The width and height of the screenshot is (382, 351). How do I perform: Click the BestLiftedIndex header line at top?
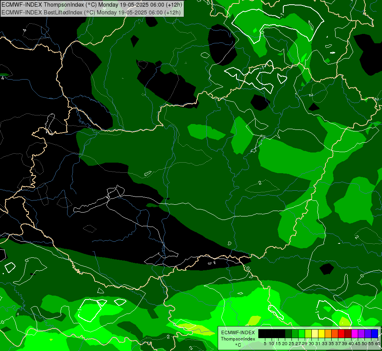91,12
